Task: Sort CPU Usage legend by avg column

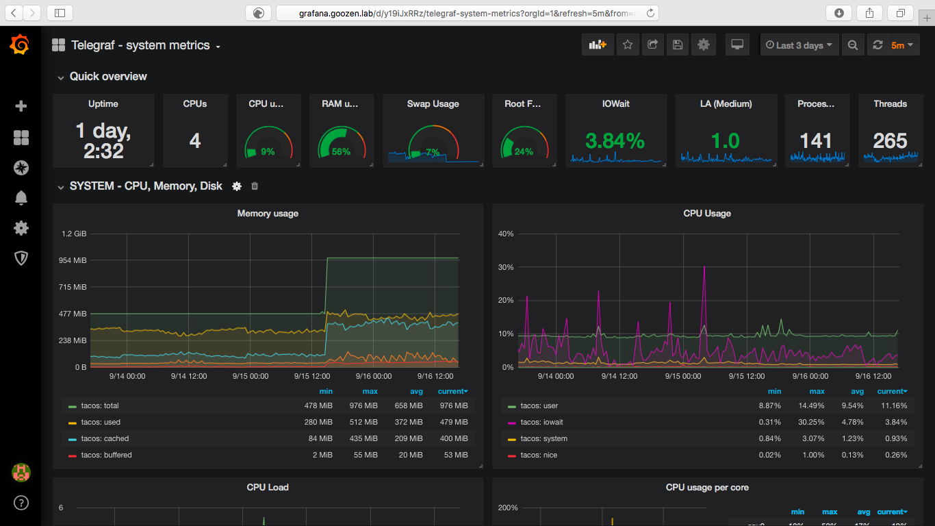Action: [857, 391]
